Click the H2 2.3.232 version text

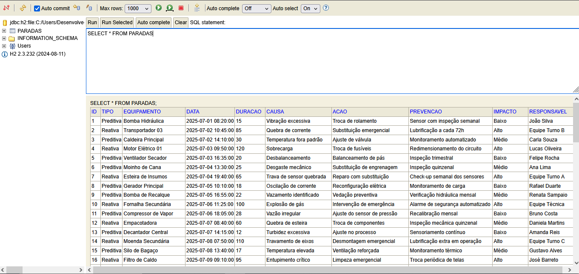pyautogui.click(x=38, y=54)
